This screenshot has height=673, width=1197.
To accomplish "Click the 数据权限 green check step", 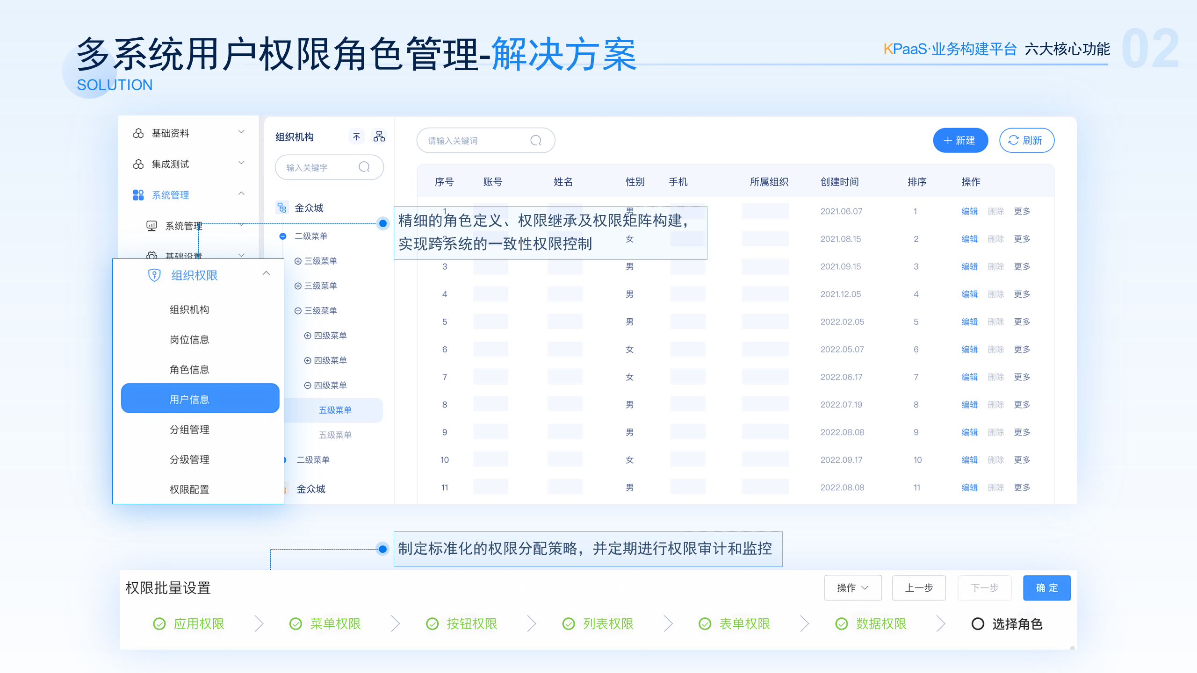I will pos(841,624).
